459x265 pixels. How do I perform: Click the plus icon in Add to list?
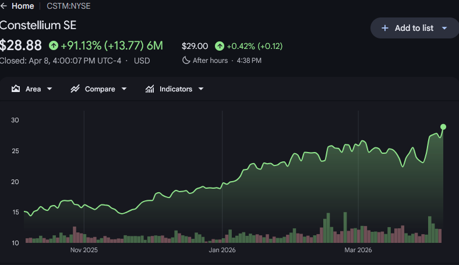385,28
